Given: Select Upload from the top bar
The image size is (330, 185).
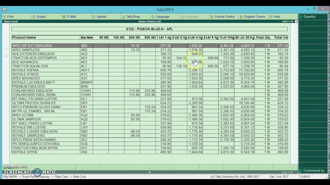Looking at the screenshot, I should click(x=99, y=16).
